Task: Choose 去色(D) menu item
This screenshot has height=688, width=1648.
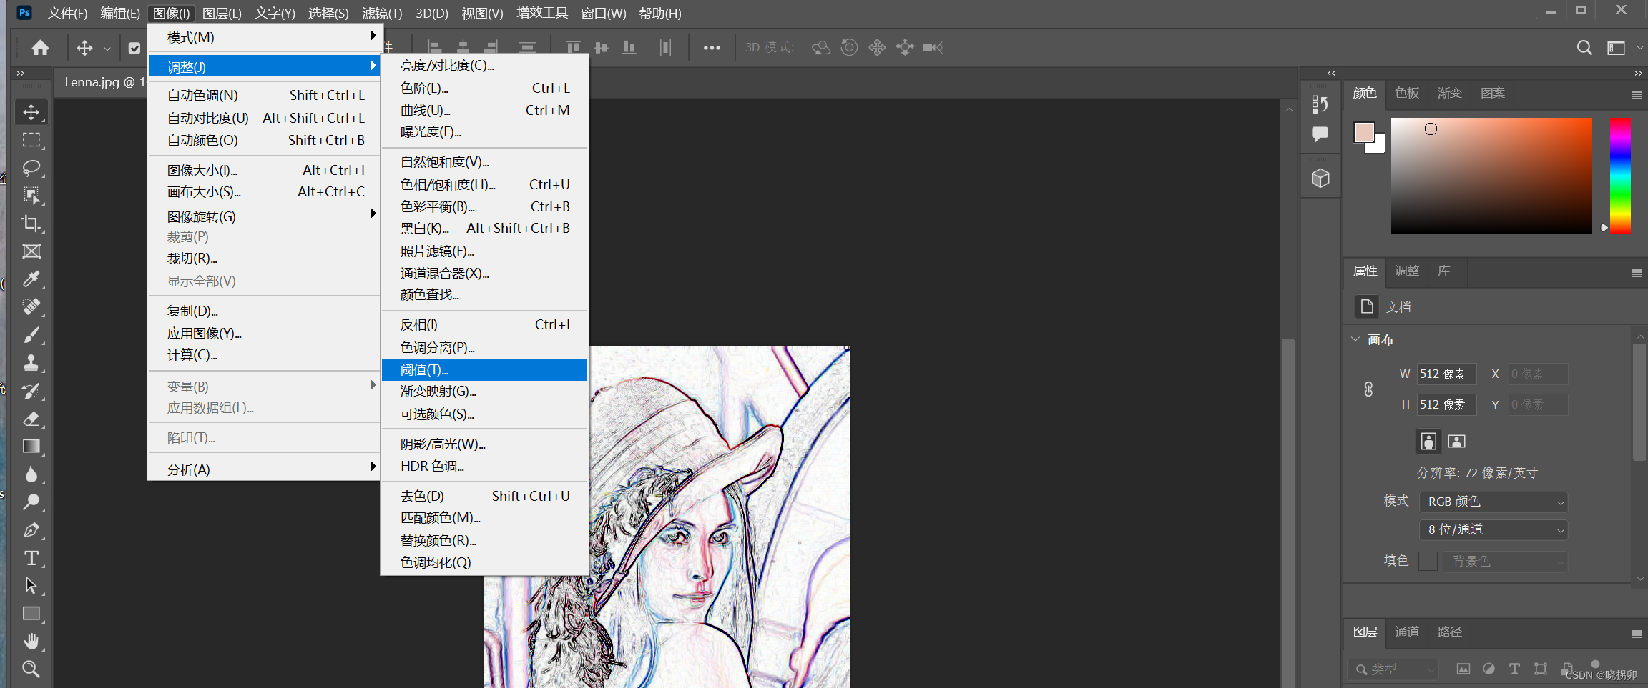Action: click(x=484, y=496)
